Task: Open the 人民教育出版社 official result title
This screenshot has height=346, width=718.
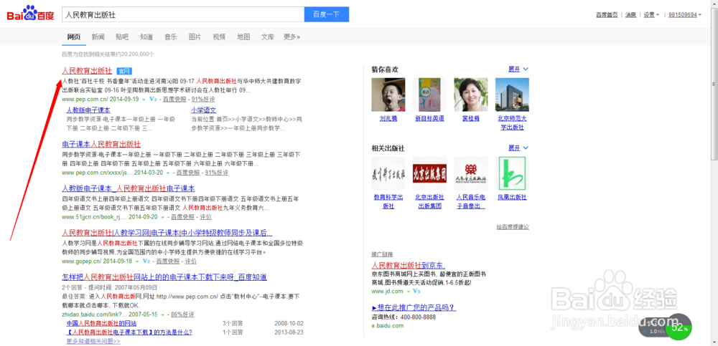Action: pyautogui.click(x=87, y=71)
